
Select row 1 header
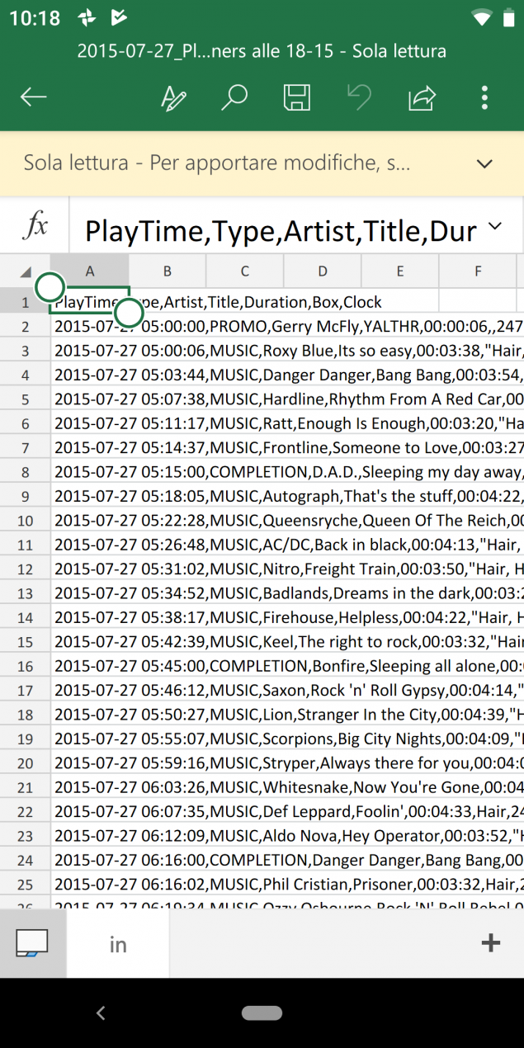[x=25, y=302]
